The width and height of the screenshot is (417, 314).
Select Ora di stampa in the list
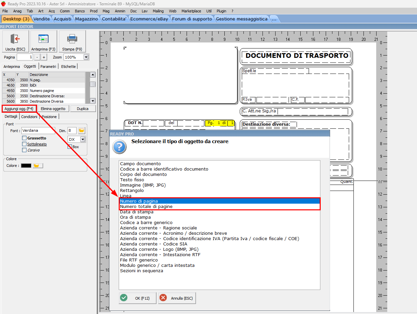coord(219,217)
